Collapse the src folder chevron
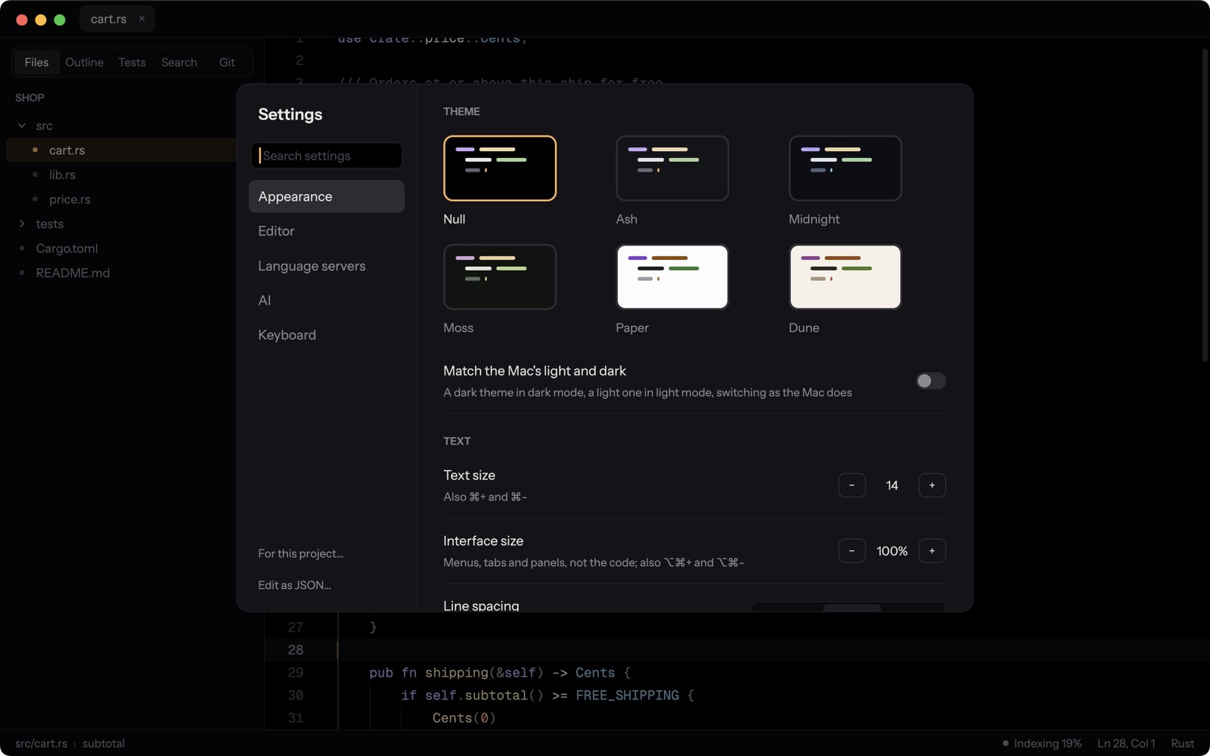1210x756 pixels. (x=22, y=125)
